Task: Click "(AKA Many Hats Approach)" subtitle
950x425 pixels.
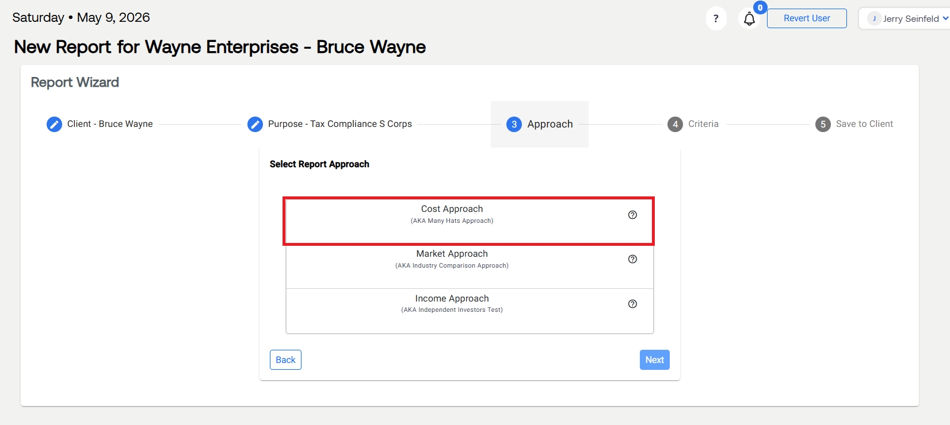Action: click(x=452, y=221)
